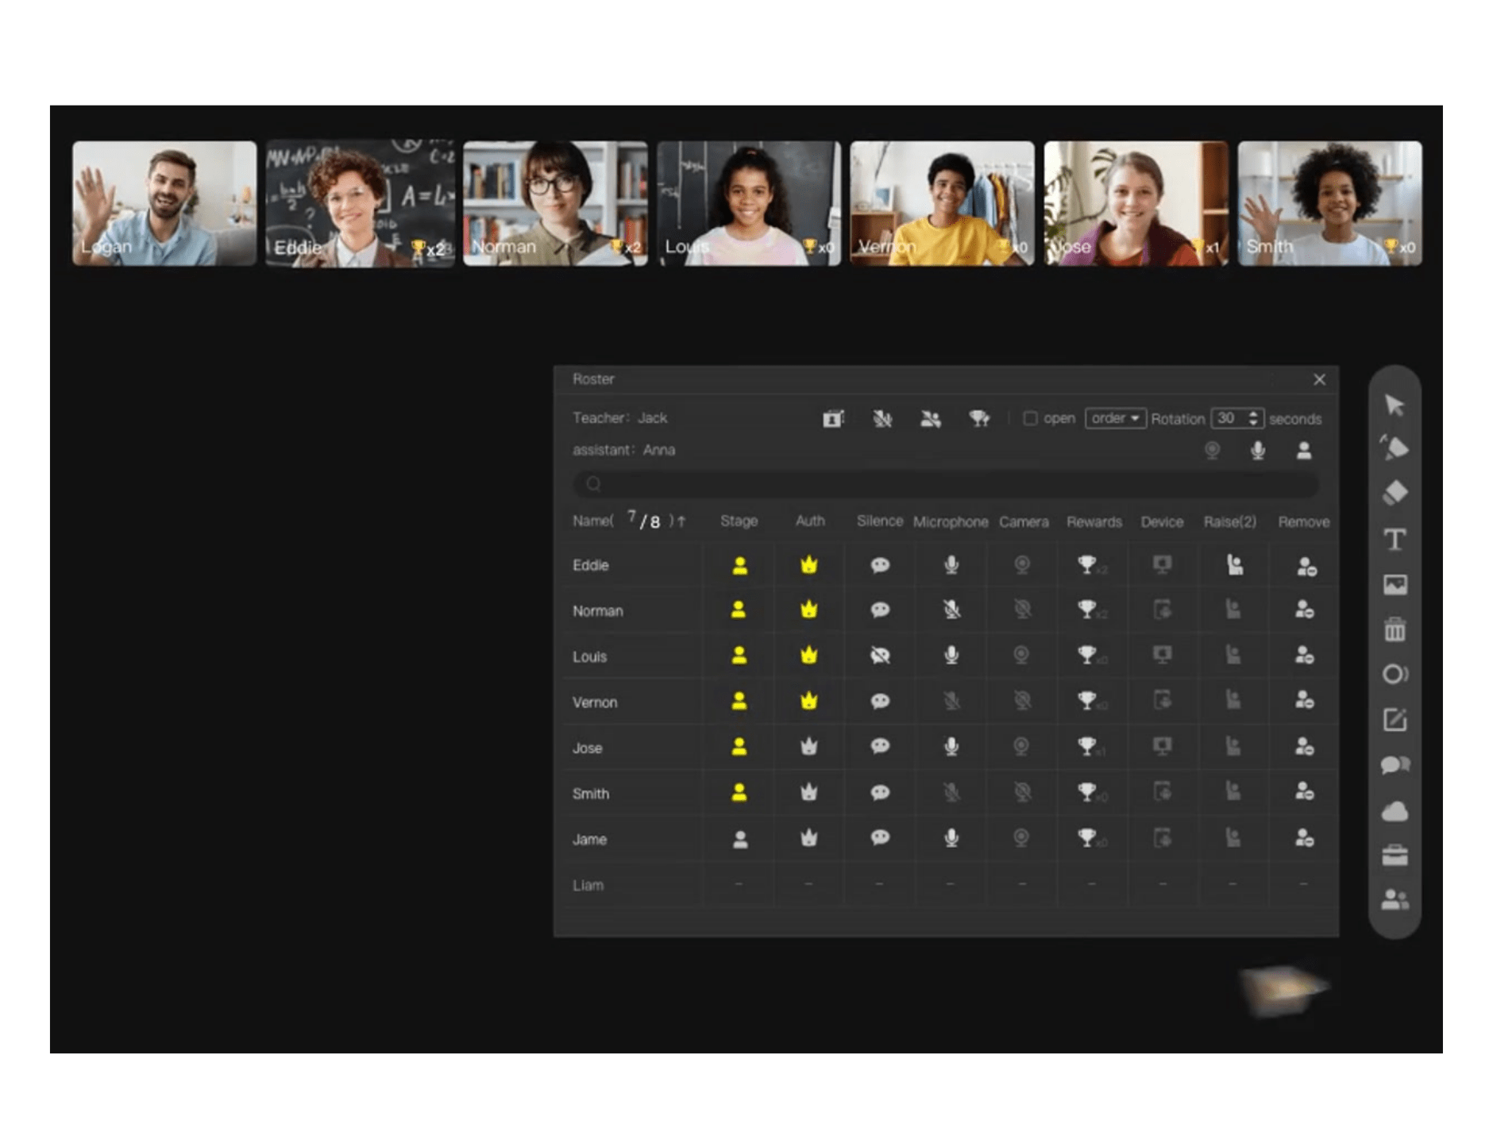Remove Vernon from the classroom
Image resolution: width=1493 pixels, height=1143 pixels.
point(1305,700)
